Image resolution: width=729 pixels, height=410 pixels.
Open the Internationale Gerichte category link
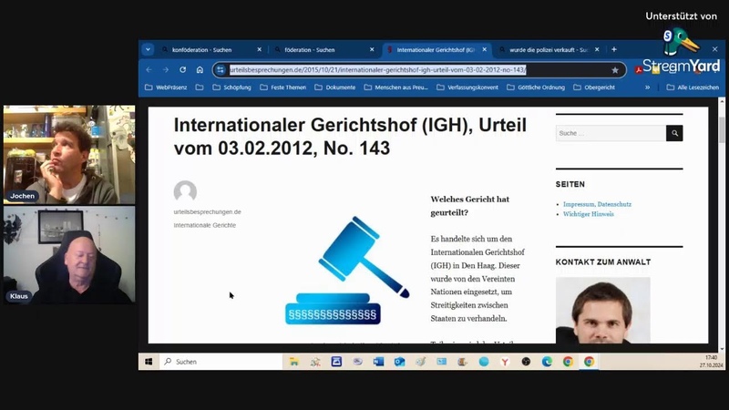click(204, 225)
